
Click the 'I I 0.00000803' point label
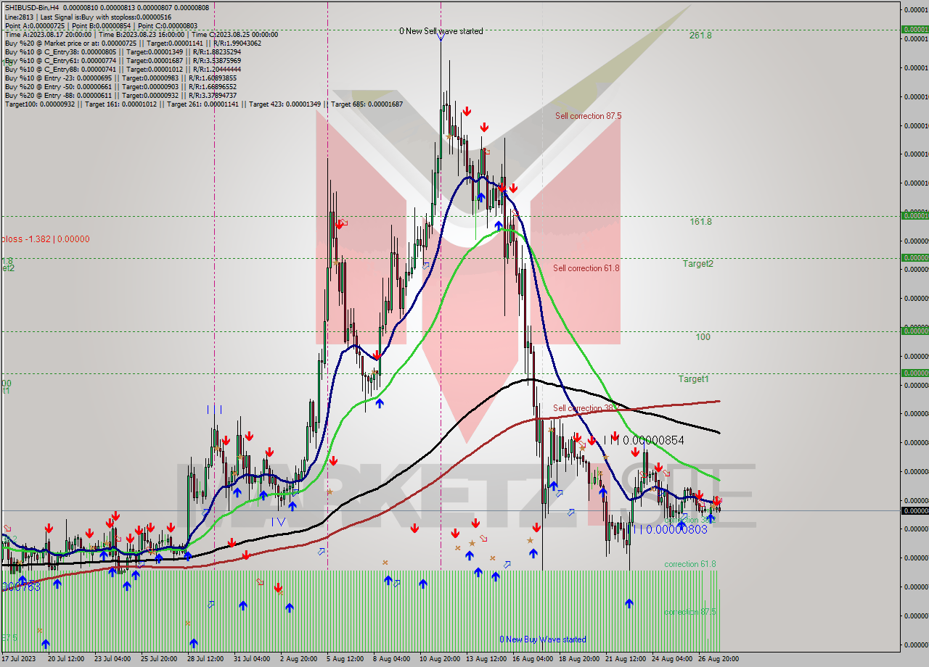tap(670, 529)
